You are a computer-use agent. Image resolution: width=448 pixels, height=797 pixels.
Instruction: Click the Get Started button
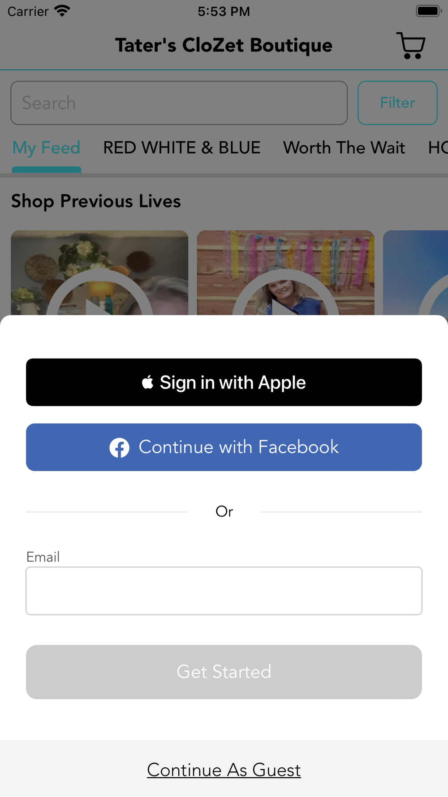[224, 672]
